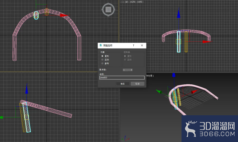Click blue Z-axis gizmo arrow in Left viewport
238x142 pixels.
pyautogui.click(x=27, y=90)
